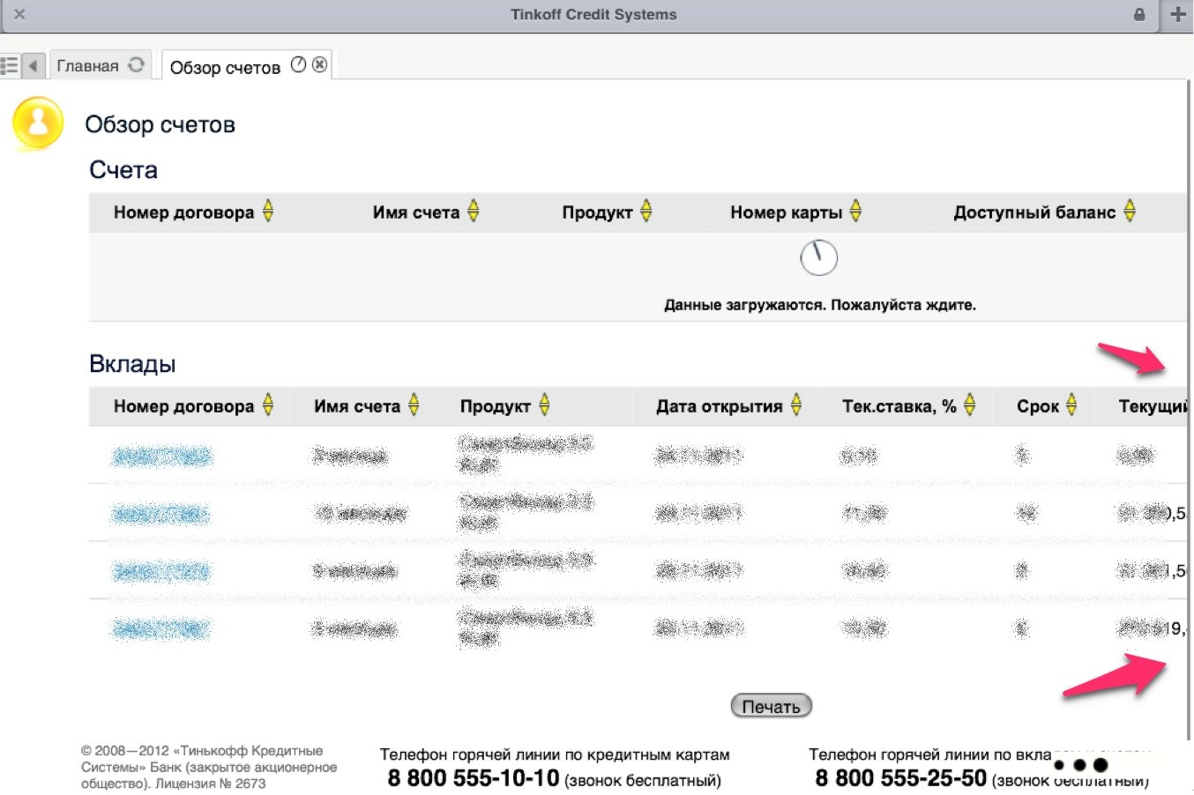Open the tab list icon beside the tabs
1194x795 pixels.
point(10,65)
